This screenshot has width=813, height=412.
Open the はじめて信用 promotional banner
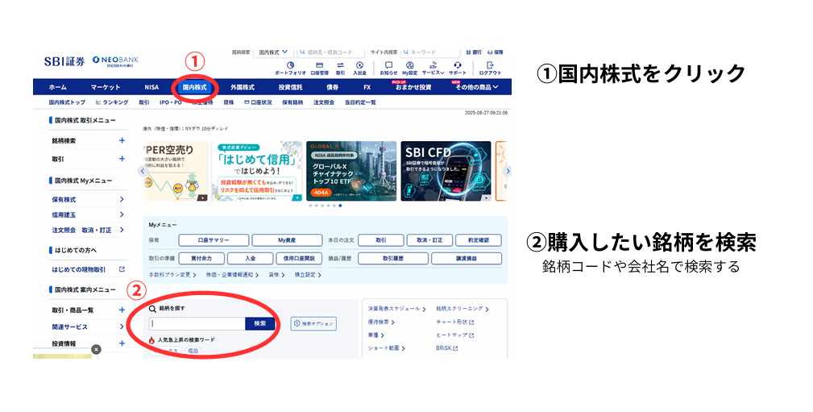click(x=257, y=171)
